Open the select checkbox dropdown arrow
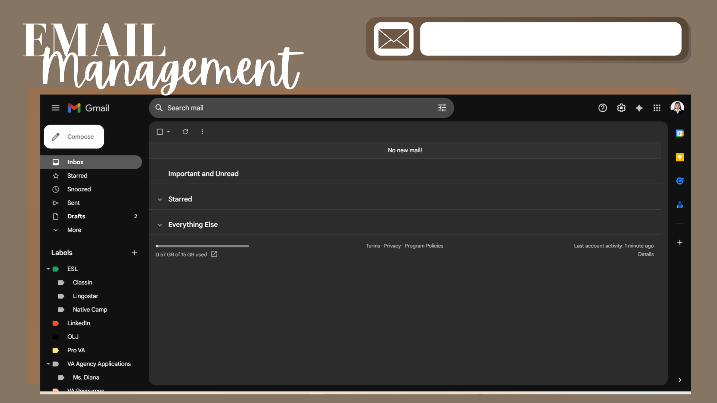Viewport: 717px width, 403px height. tap(168, 132)
